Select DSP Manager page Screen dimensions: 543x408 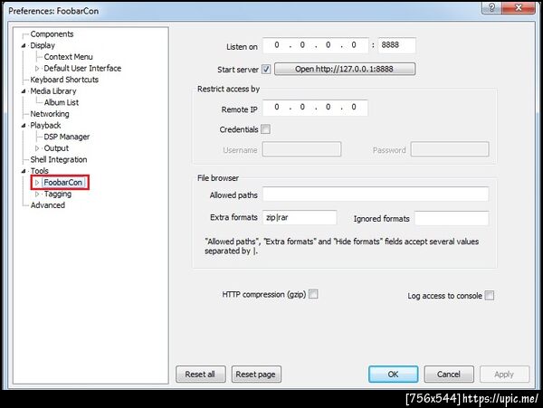66,137
